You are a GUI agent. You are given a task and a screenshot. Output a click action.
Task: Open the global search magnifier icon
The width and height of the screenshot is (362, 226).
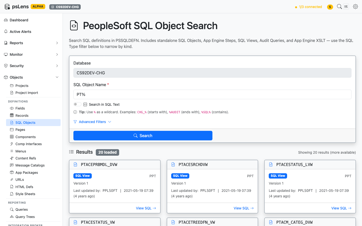click(x=339, y=7)
